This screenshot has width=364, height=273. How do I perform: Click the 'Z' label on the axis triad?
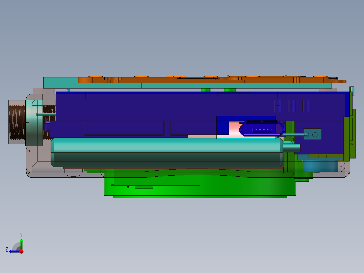click(7, 250)
